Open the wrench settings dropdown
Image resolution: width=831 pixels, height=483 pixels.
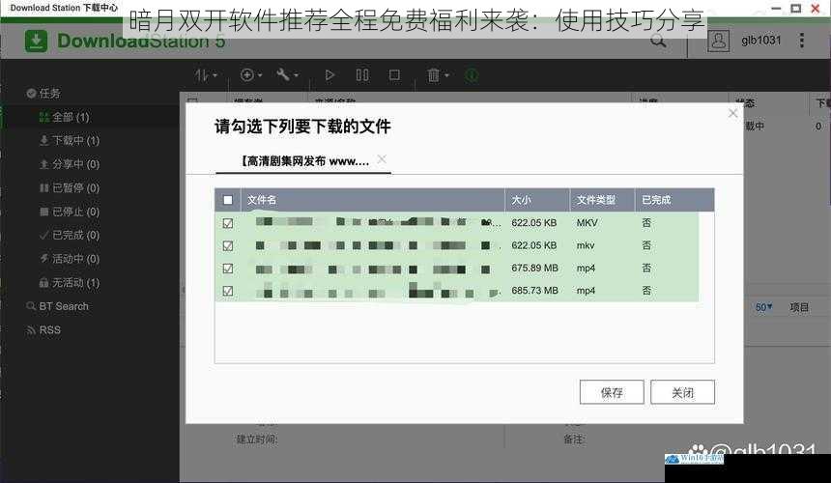287,75
